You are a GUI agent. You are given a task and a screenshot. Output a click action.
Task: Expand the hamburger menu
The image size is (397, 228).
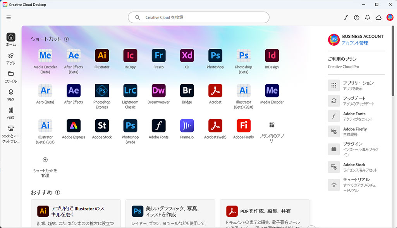click(x=9, y=17)
